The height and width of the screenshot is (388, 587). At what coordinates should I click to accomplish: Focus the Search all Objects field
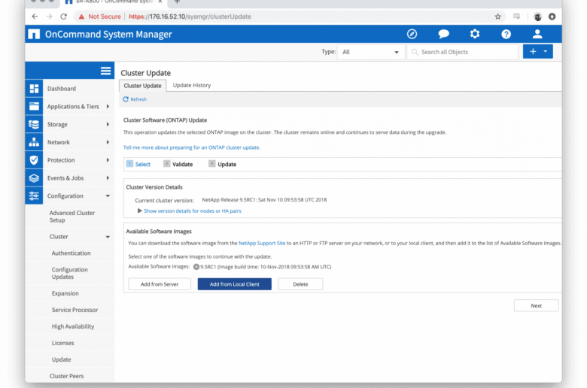[x=462, y=52]
